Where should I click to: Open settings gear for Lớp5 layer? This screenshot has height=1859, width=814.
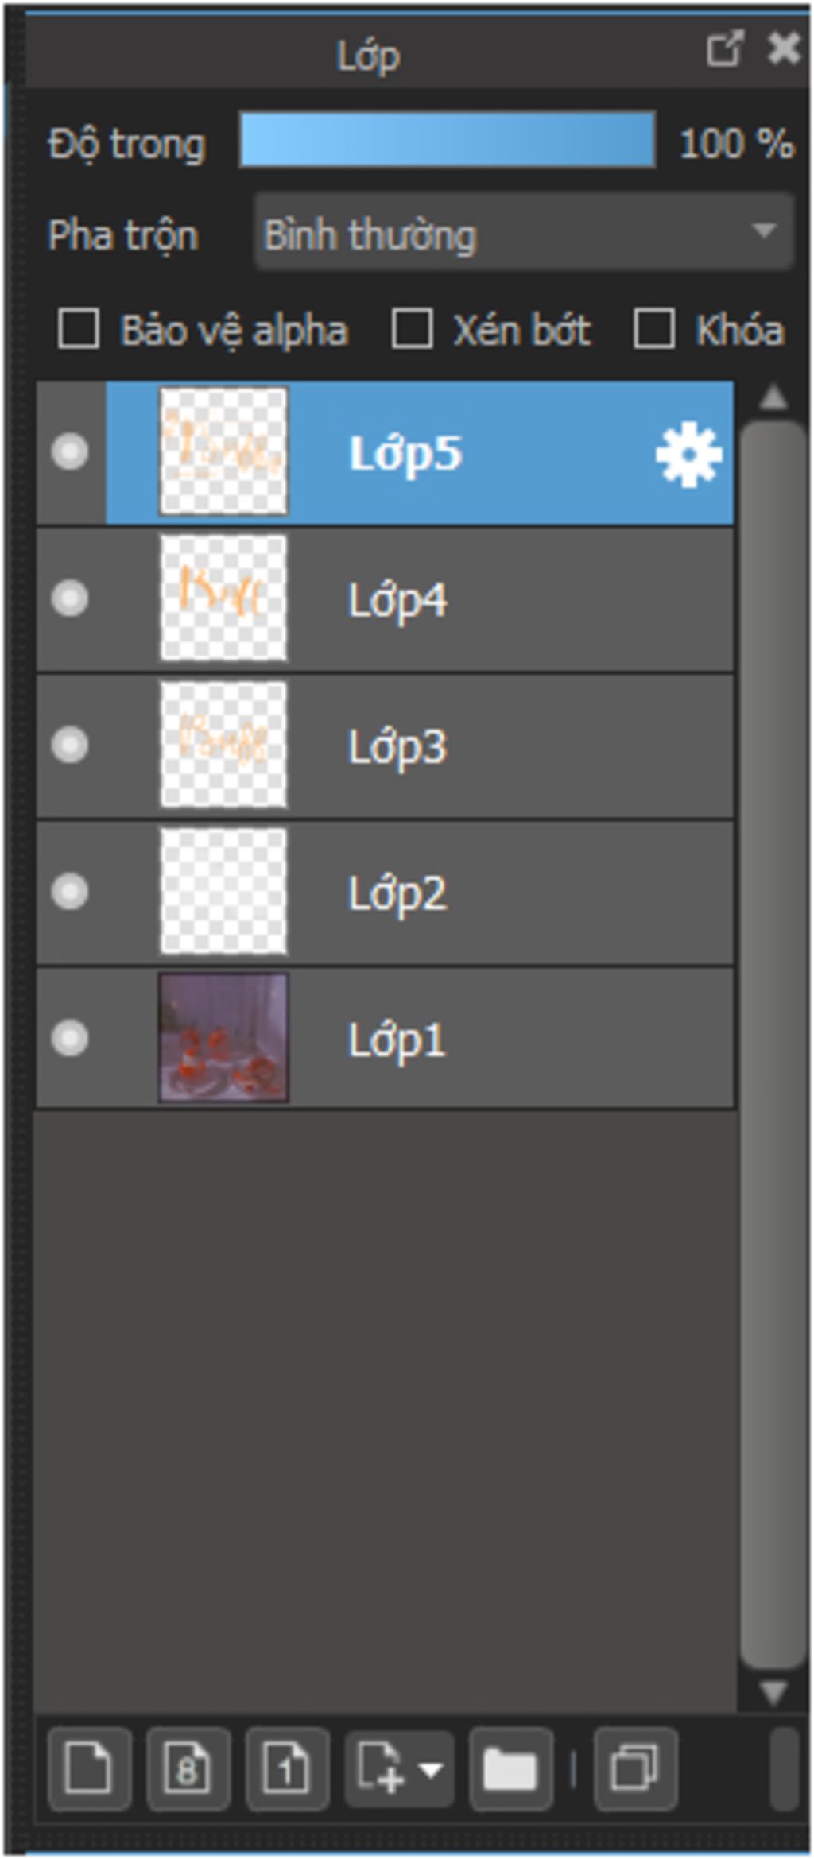[x=688, y=454]
